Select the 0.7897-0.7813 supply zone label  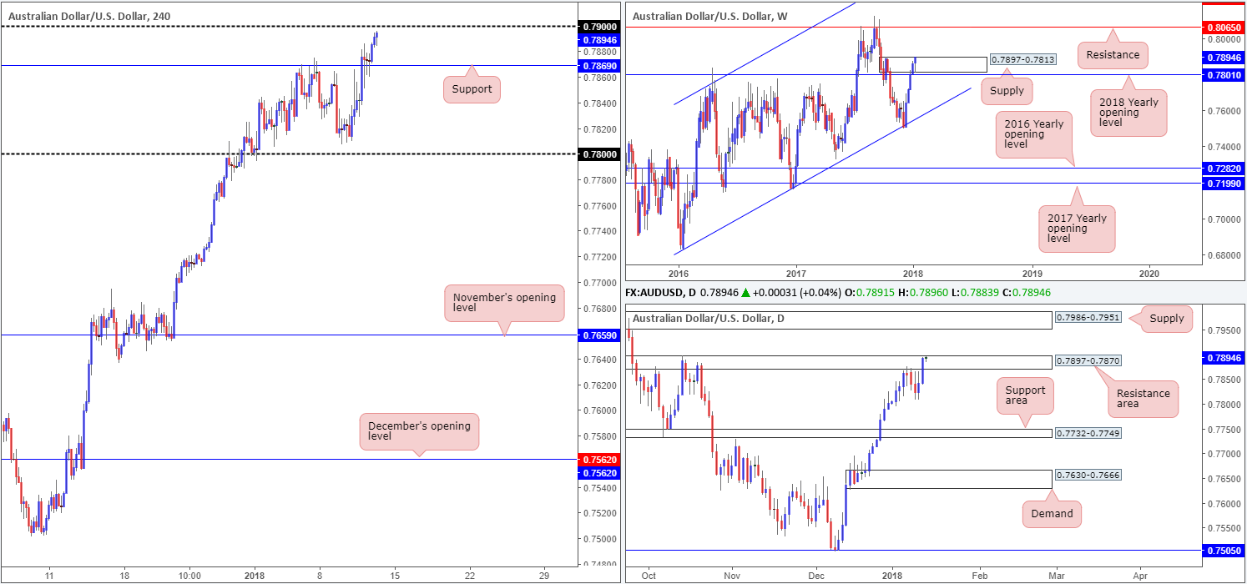pos(1022,59)
